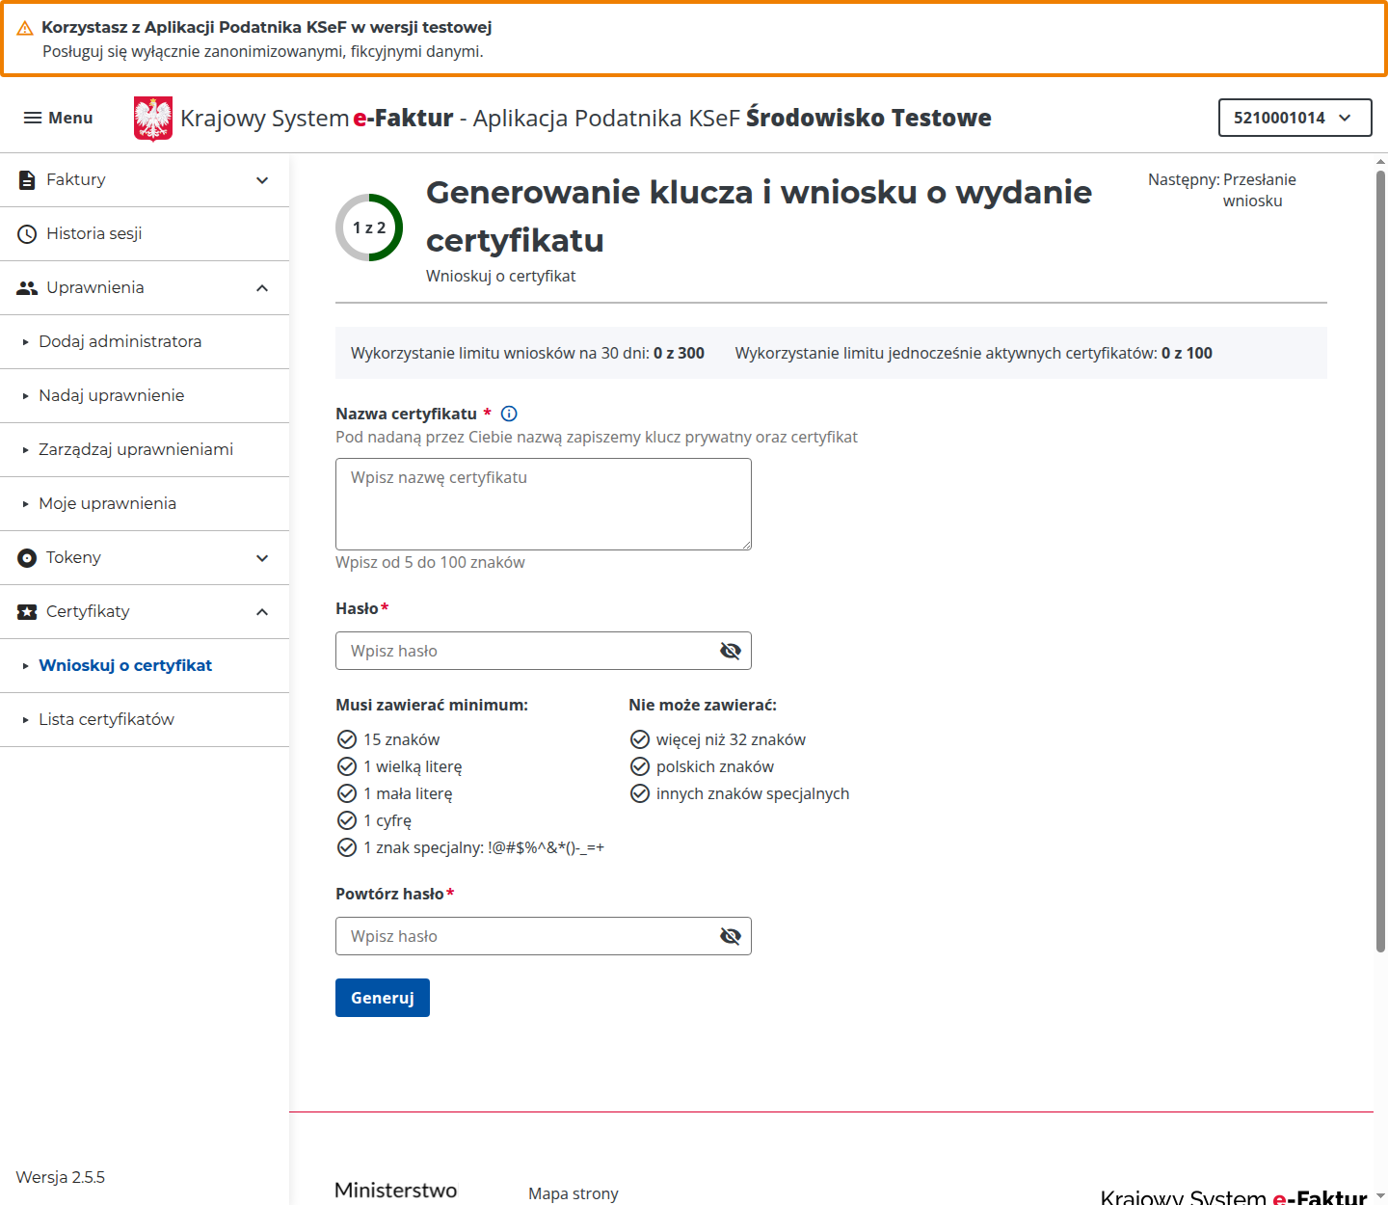Click the Generuj button

[x=383, y=998]
